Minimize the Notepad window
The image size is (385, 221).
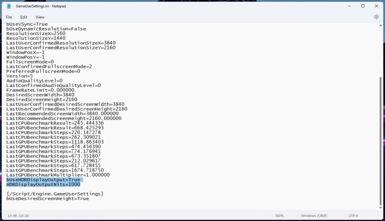(350, 6)
